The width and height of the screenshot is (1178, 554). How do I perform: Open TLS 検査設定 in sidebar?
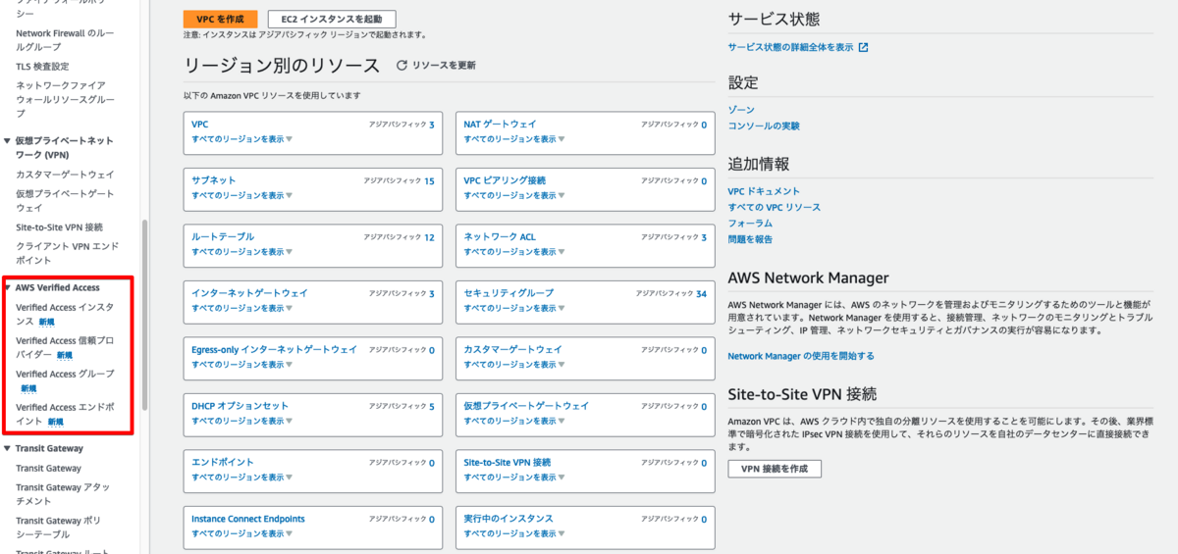click(42, 66)
